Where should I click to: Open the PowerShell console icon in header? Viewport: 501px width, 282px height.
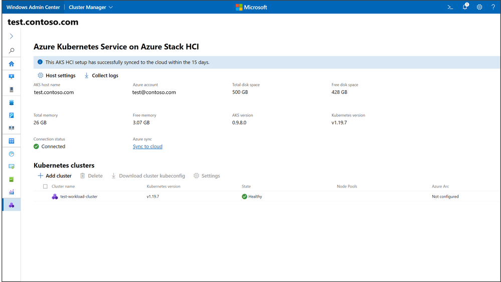tap(450, 7)
